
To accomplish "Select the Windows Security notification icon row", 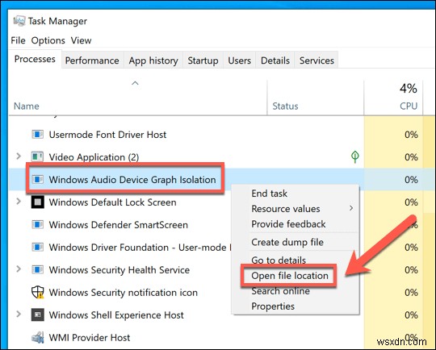I will pyautogui.click(x=222, y=293).
